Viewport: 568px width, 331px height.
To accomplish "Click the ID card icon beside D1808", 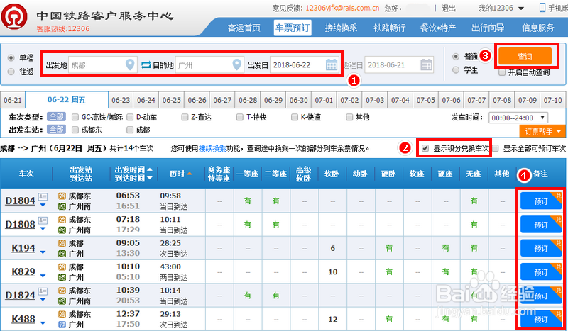I will click(x=43, y=220).
